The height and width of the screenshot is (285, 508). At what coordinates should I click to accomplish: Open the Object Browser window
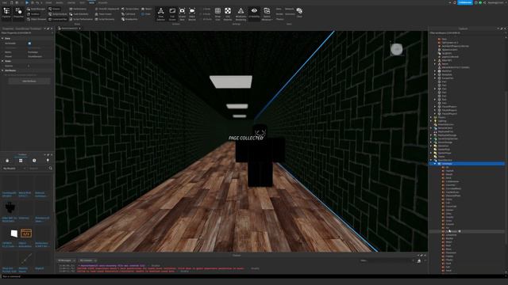[37, 19]
